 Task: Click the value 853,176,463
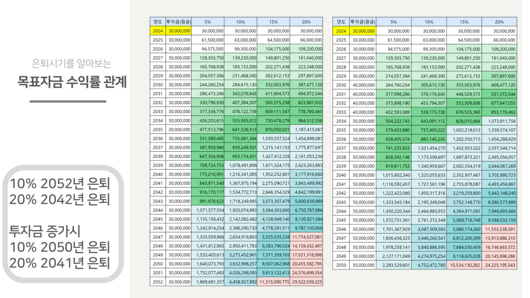(x=499, y=112)
